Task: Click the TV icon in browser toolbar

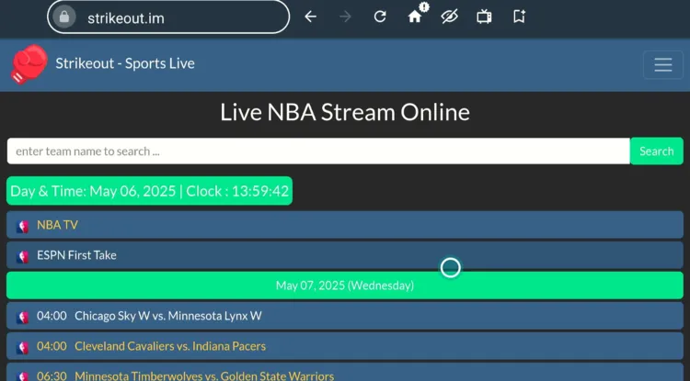Action: click(484, 17)
